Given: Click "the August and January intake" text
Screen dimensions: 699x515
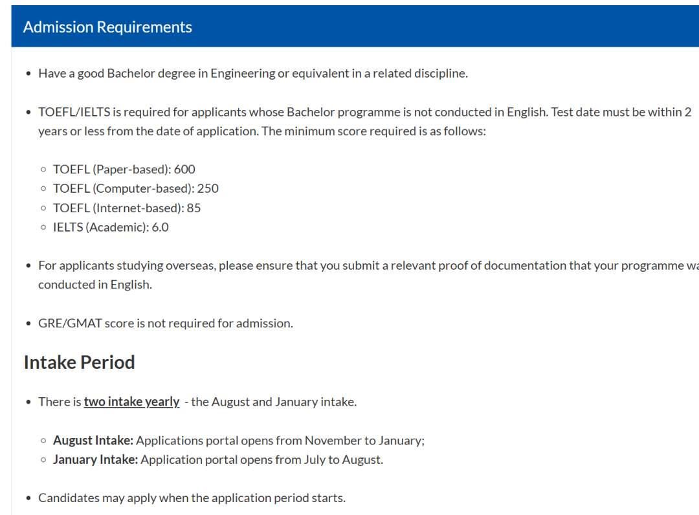Looking at the screenshot, I should (x=274, y=402).
